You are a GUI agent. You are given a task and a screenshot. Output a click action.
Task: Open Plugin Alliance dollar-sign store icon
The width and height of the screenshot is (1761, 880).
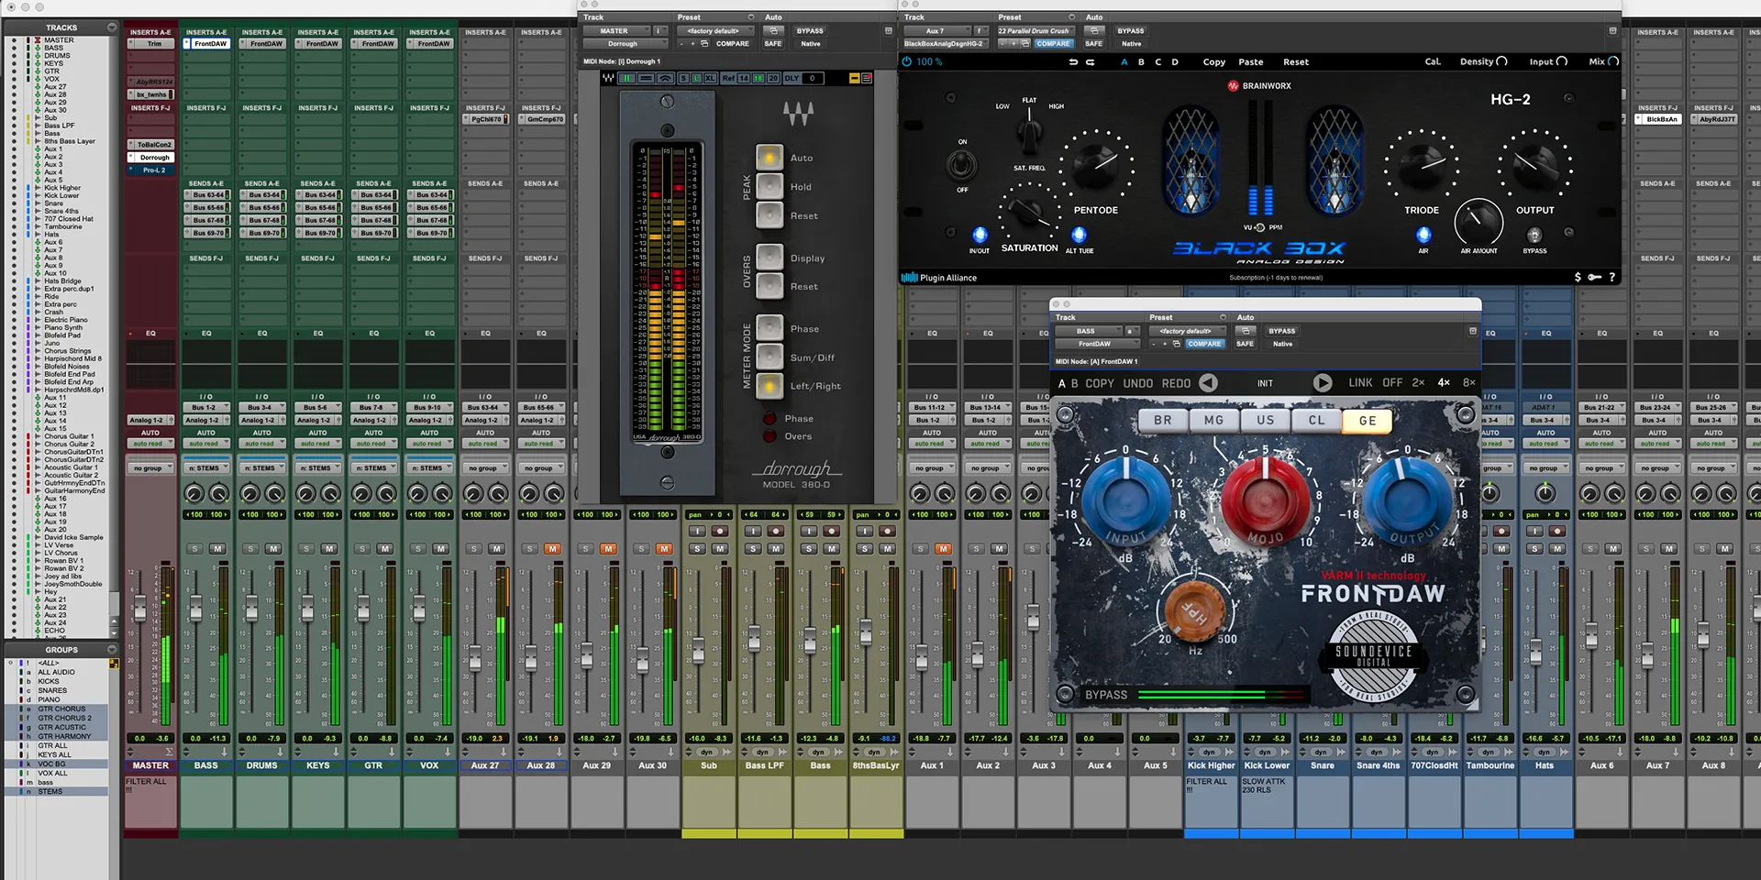click(1578, 277)
